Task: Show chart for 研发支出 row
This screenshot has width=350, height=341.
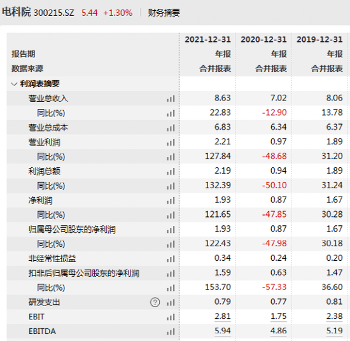Action: click(x=171, y=302)
